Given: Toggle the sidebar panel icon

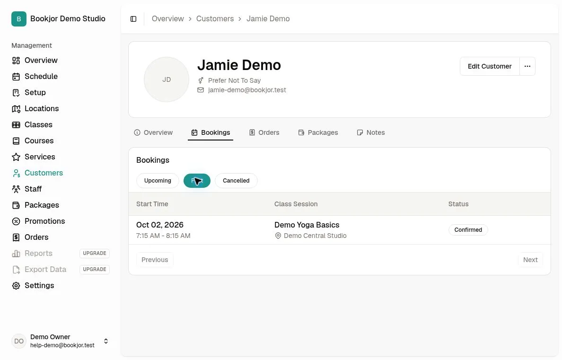Looking at the screenshot, I should (x=133, y=19).
